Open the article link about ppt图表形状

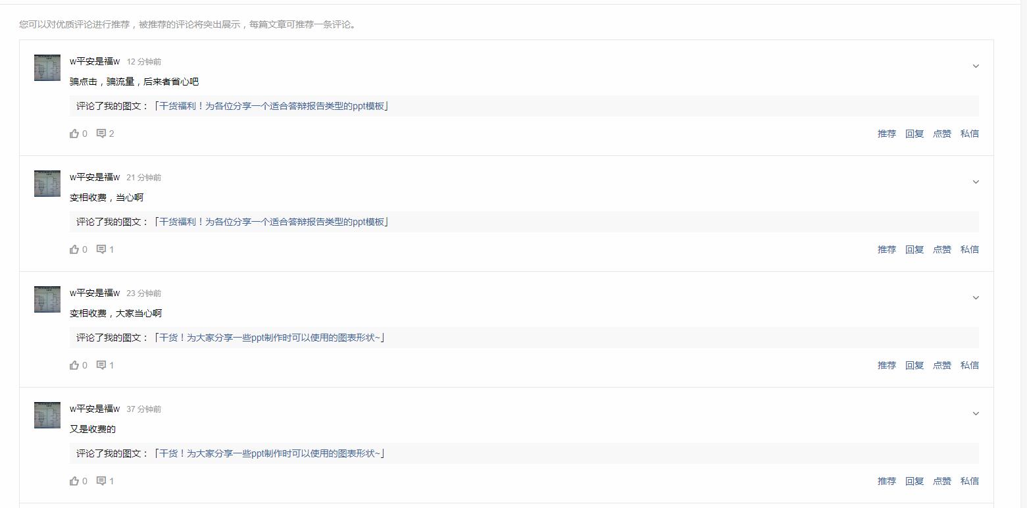[270, 337]
